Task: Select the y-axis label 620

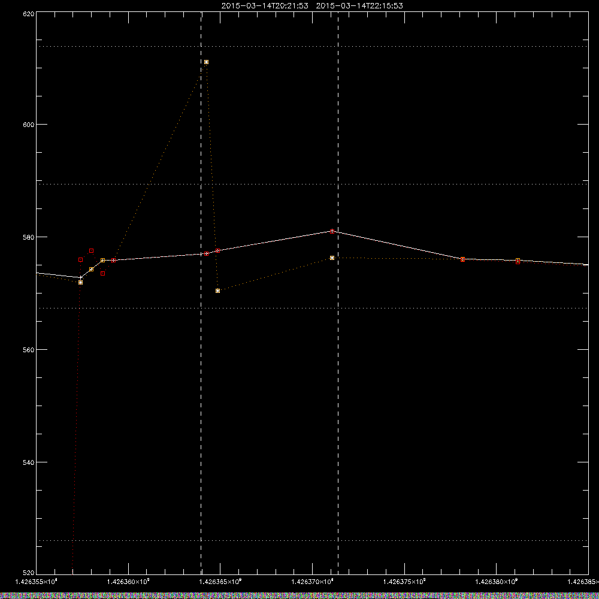Action: [x=29, y=14]
